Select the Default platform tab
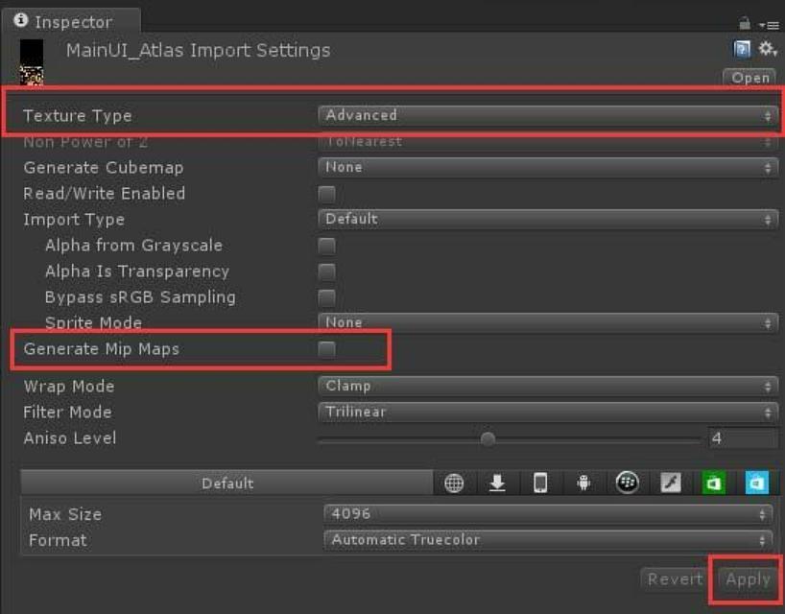The width and height of the screenshot is (785, 614). (228, 484)
